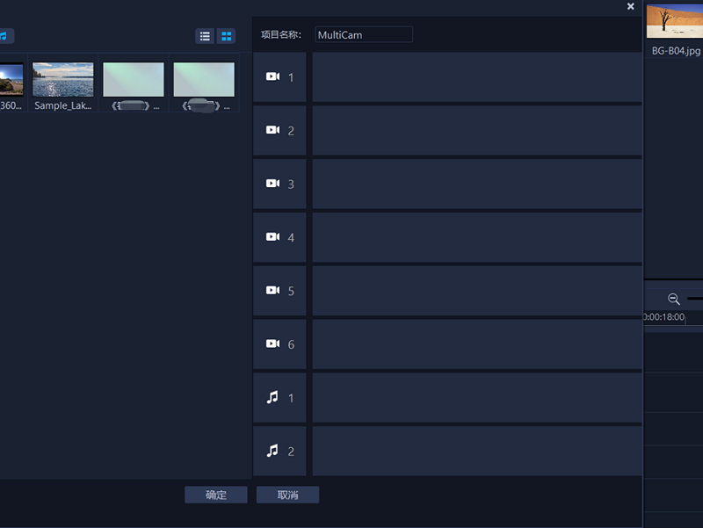Switch to thumbnail grid view
This screenshot has width=703, height=528.
pyautogui.click(x=227, y=36)
